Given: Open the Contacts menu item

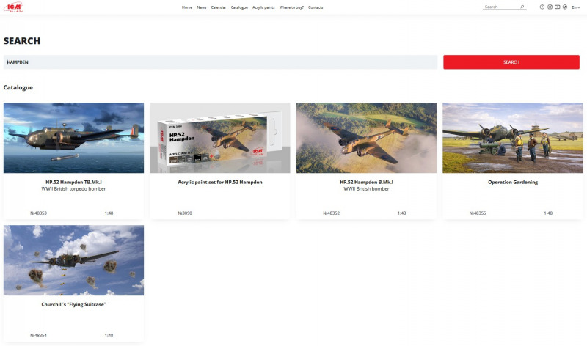Looking at the screenshot, I should click(x=316, y=7).
